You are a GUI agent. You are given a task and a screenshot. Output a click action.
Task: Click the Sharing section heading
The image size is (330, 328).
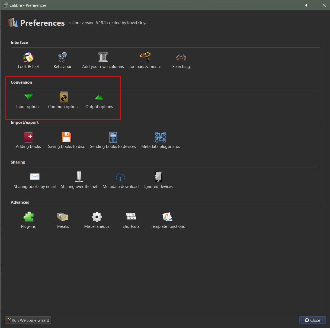(x=18, y=162)
